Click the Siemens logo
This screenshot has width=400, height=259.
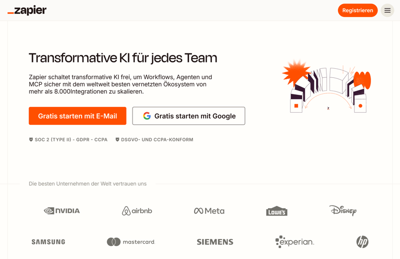(x=215, y=242)
